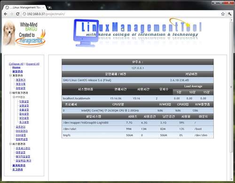Open the 공용설정 FTP link

[x=24, y=110]
